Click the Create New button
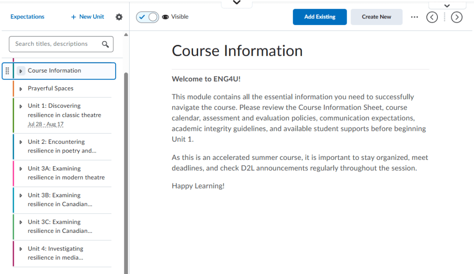 [376, 17]
